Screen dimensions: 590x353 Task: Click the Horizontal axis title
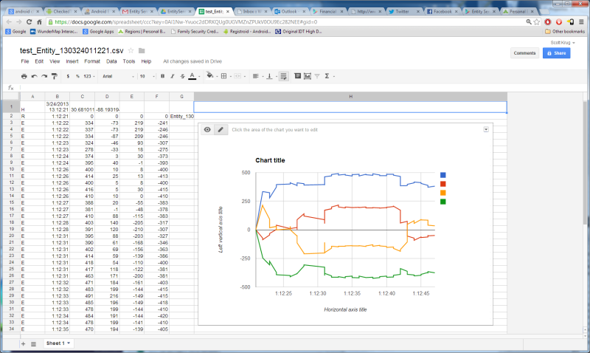[345, 309]
